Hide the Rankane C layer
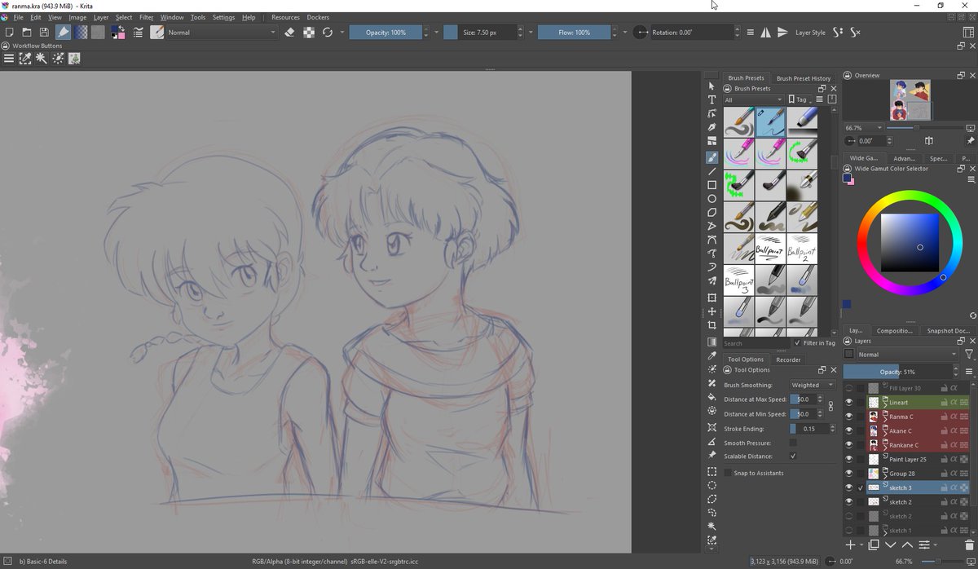This screenshot has width=978, height=569. click(848, 445)
